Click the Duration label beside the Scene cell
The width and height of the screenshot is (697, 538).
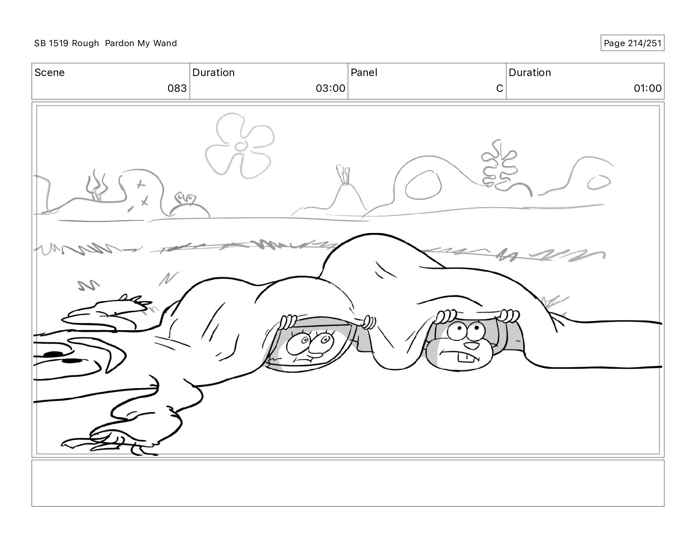pyautogui.click(x=213, y=73)
